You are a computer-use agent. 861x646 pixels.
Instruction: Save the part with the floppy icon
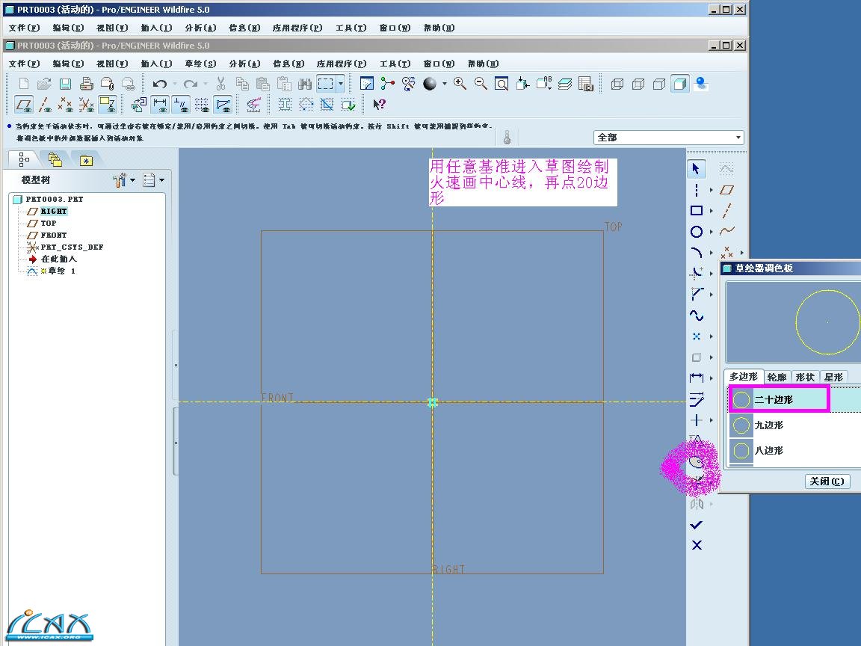point(65,84)
